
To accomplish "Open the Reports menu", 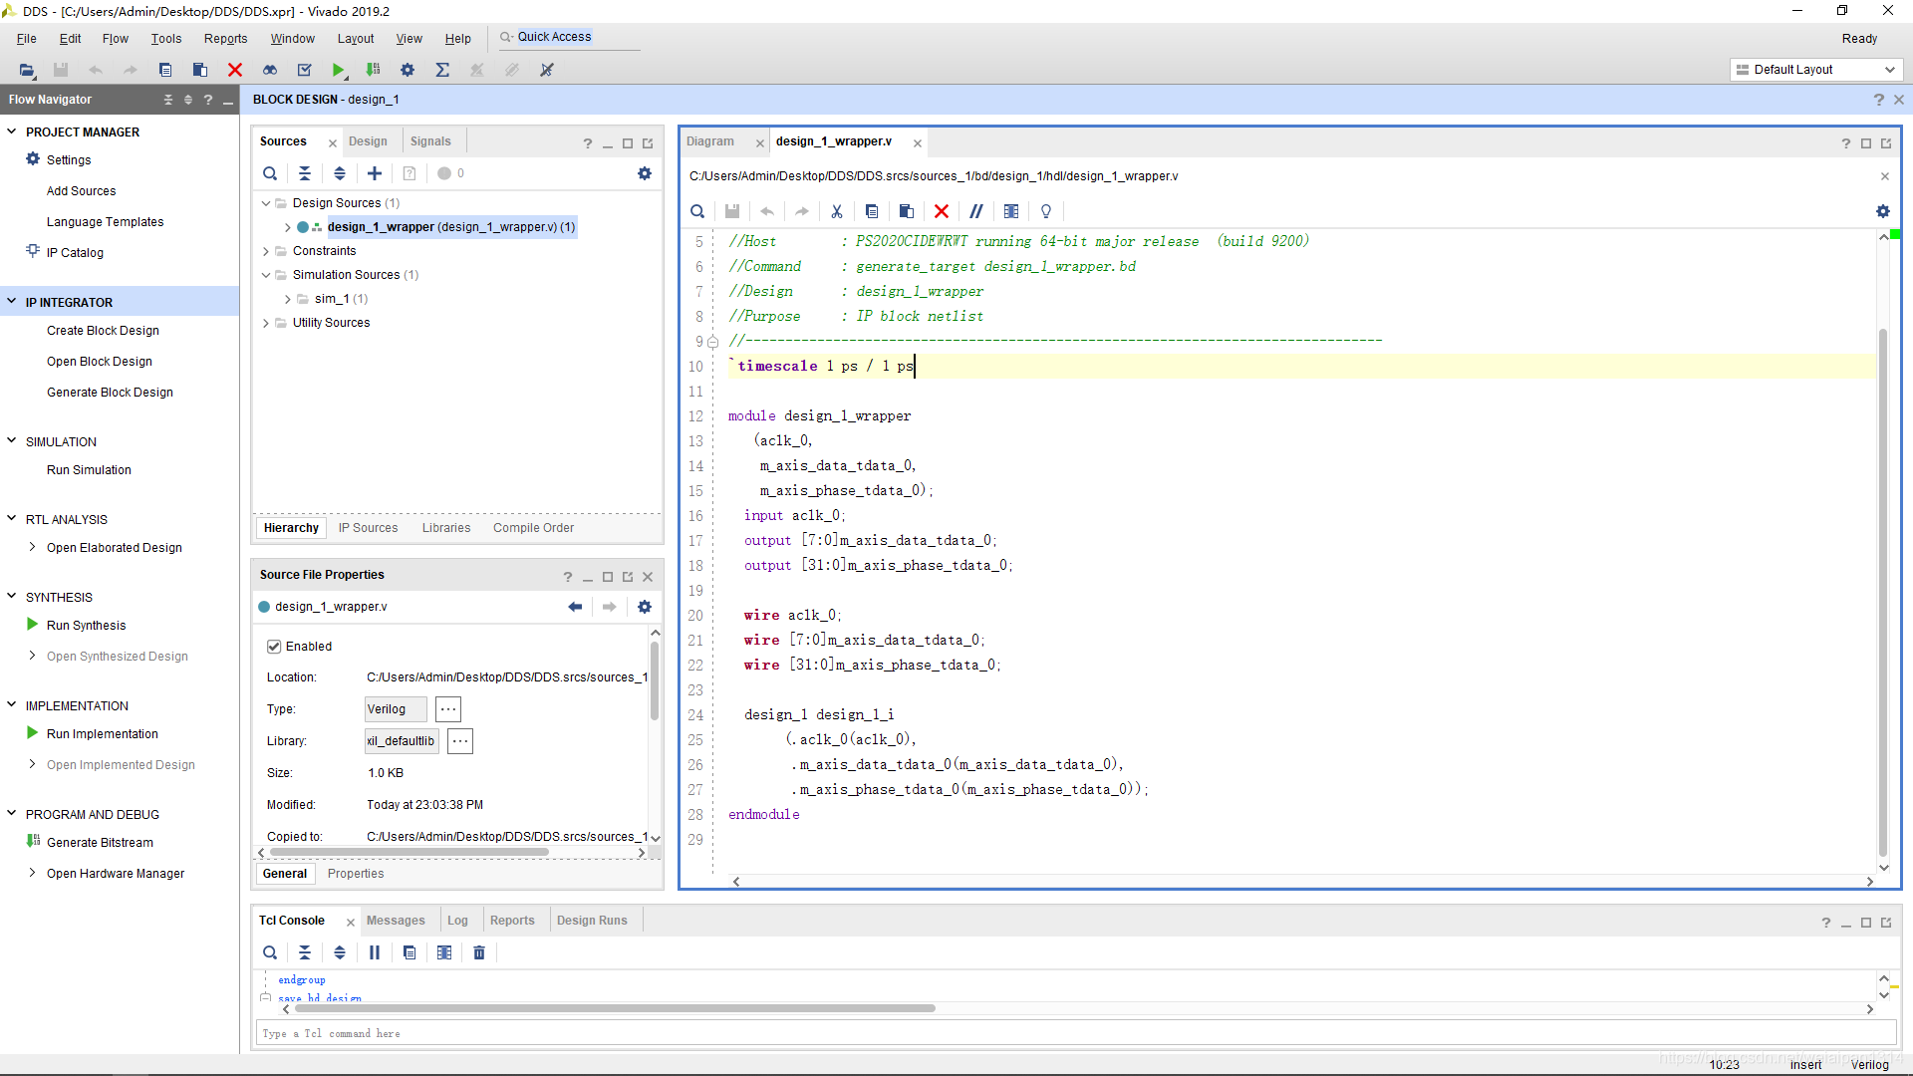I will (x=225, y=39).
